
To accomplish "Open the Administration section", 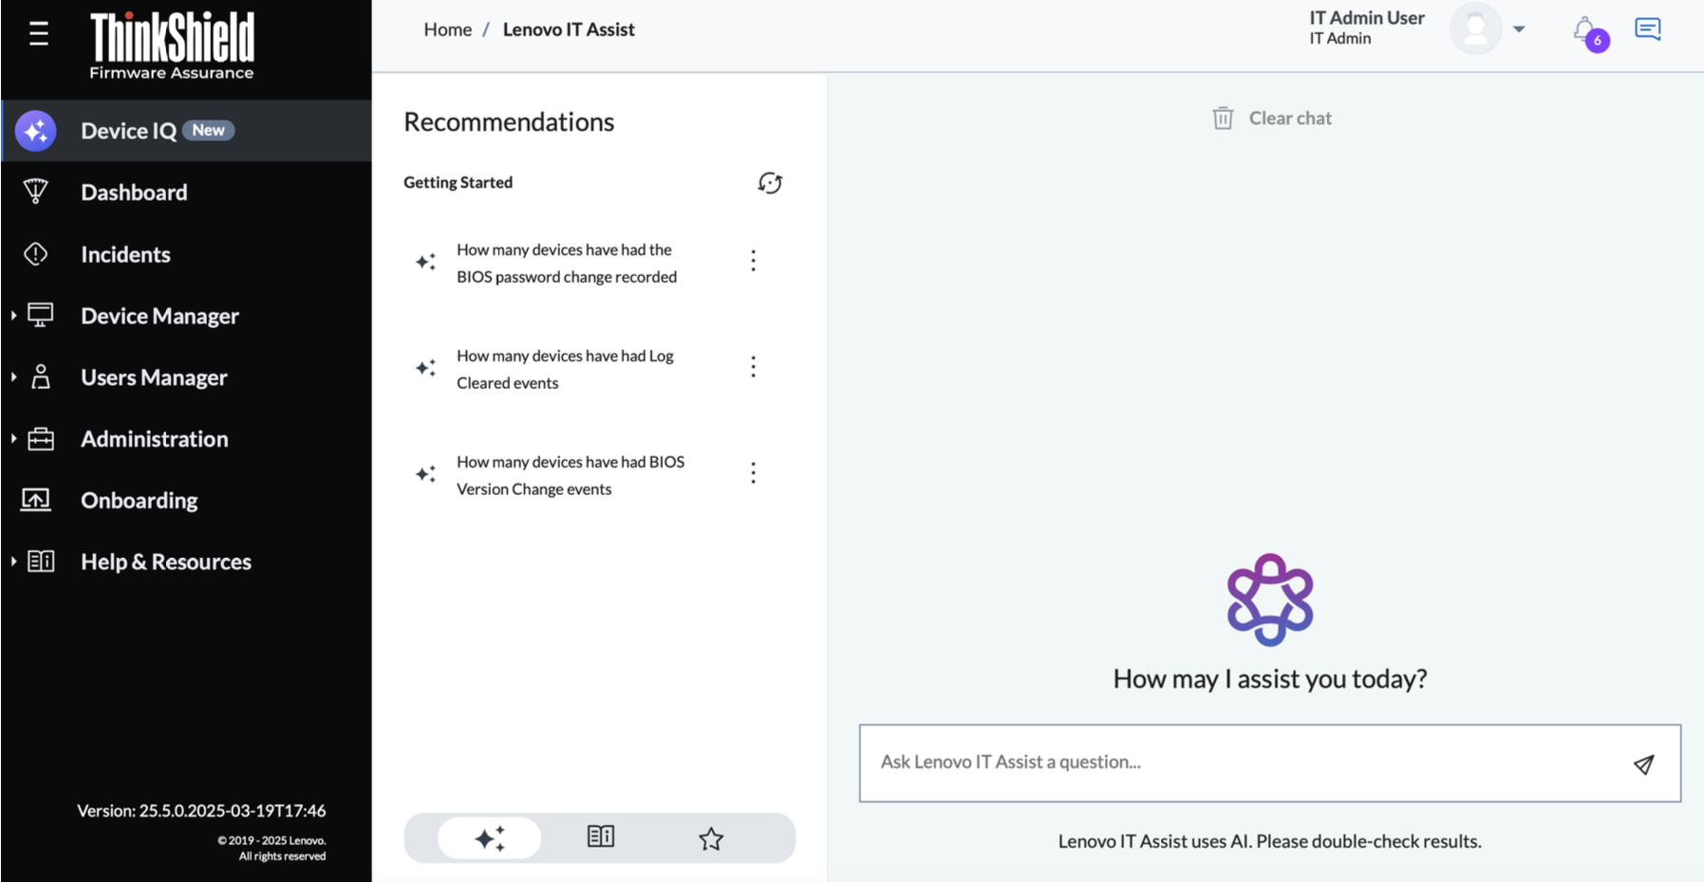I will (155, 438).
